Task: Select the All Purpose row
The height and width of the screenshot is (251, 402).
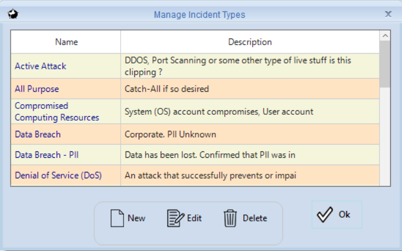Action: (195, 89)
